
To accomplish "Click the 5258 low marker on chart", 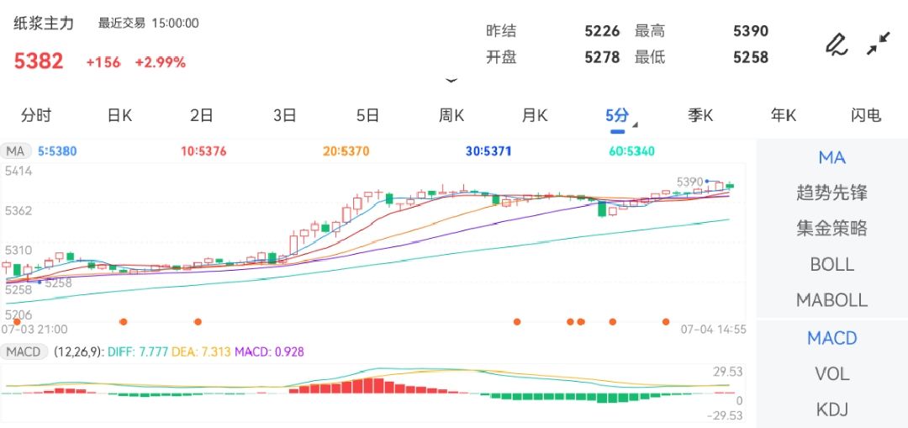I will 58,283.
